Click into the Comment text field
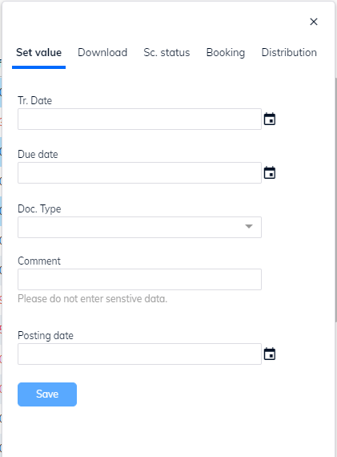 [x=139, y=279]
